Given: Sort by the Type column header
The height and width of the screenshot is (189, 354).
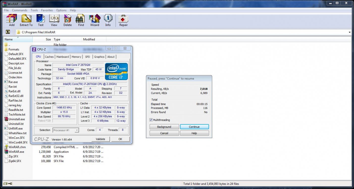Looking at the screenshot, I should (x=67, y=39).
